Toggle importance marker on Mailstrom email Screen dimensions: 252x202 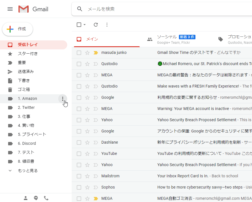pos(96,176)
